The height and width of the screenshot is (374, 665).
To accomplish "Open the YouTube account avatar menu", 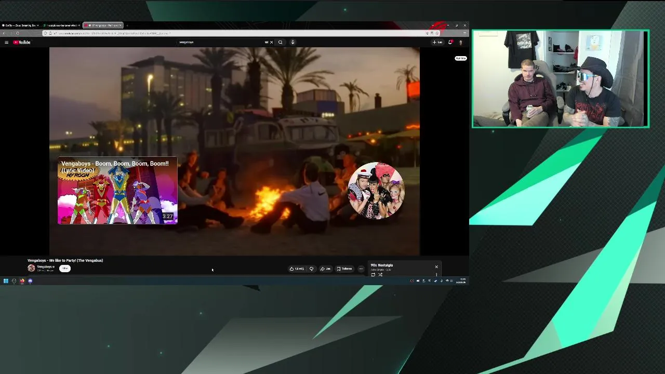I will [x=460, y=42].
